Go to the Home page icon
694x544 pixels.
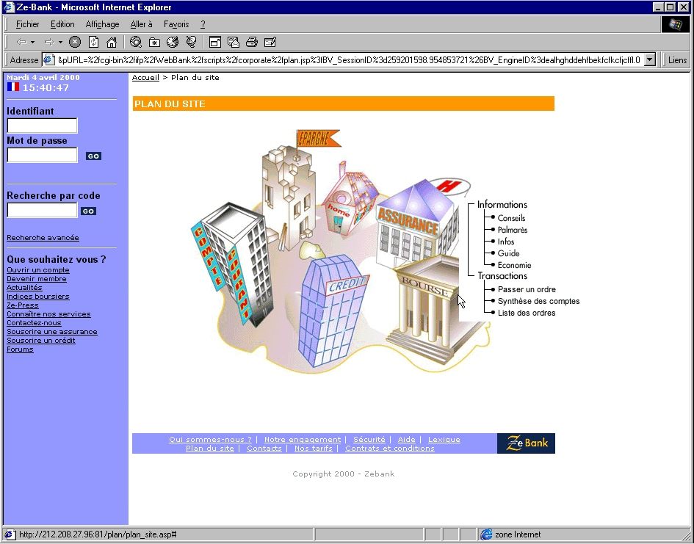(x=112, y=43)
